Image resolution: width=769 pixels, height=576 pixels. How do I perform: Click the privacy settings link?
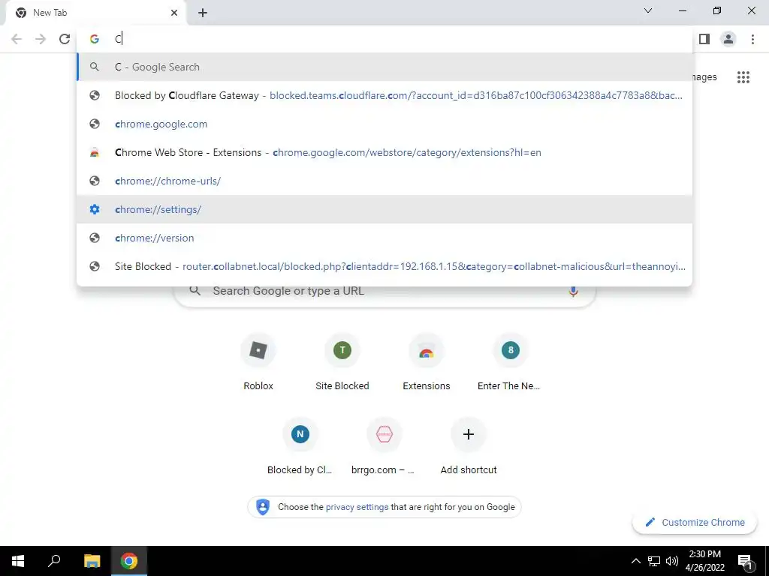(357, 507)
